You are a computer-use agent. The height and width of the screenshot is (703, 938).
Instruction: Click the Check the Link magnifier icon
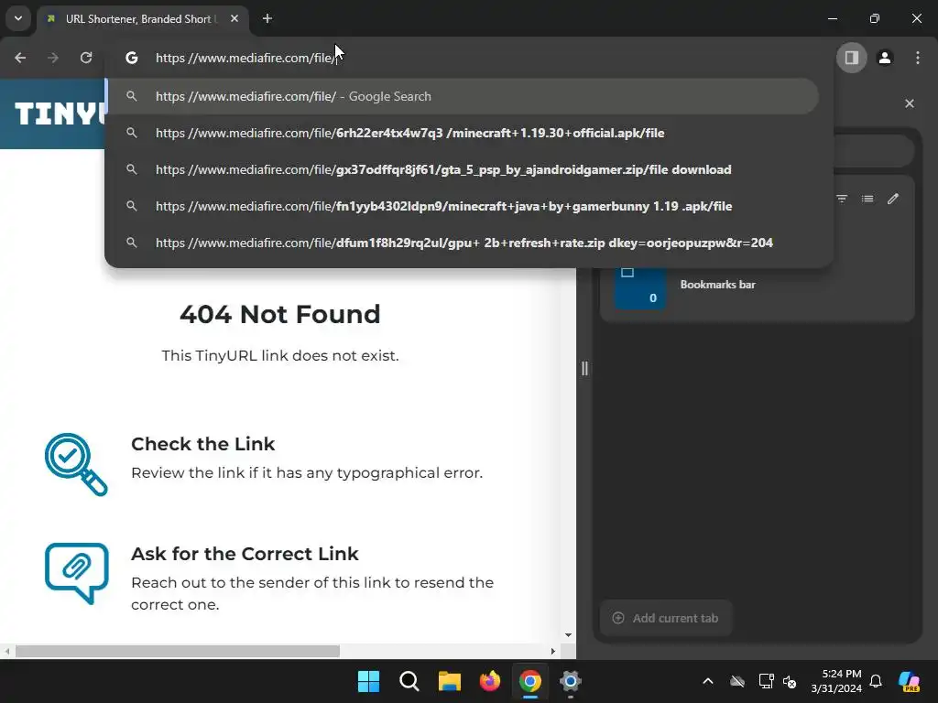(x=76, y=464)
